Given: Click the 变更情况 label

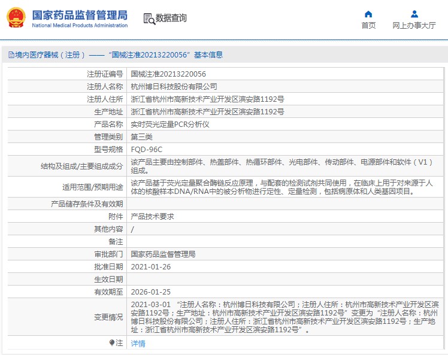Looking at the screenshot, I should pyautogui.click(x=108, y=317).
